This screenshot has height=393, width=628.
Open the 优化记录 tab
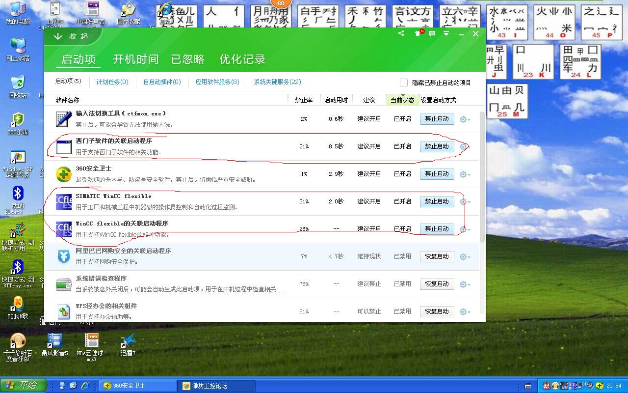(x=242, y=59)
